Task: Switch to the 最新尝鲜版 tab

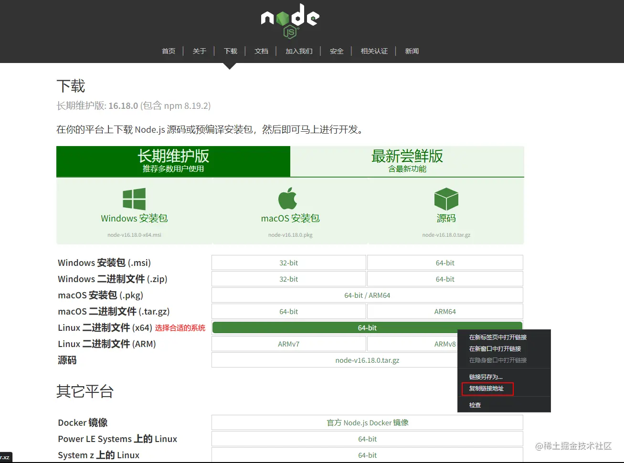Action: click(x=407, y=161)
